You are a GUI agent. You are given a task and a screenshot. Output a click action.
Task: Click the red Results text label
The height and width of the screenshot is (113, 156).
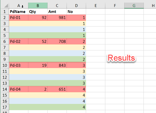[x=122, y=58]
